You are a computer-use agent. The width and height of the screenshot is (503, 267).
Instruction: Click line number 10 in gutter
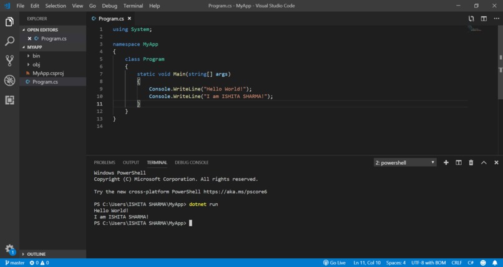pyautogui.click(x=99, y=96)
